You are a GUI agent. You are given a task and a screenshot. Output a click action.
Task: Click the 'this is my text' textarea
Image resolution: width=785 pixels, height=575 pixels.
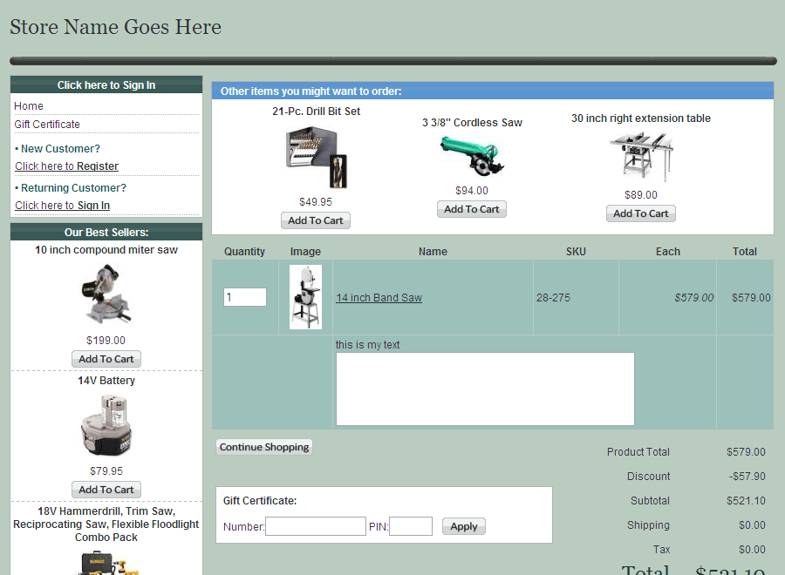[485, 389]
